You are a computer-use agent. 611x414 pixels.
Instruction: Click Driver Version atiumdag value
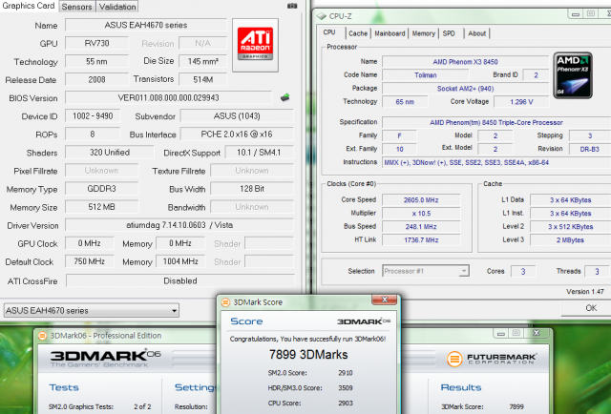click(x=179, y=225)
